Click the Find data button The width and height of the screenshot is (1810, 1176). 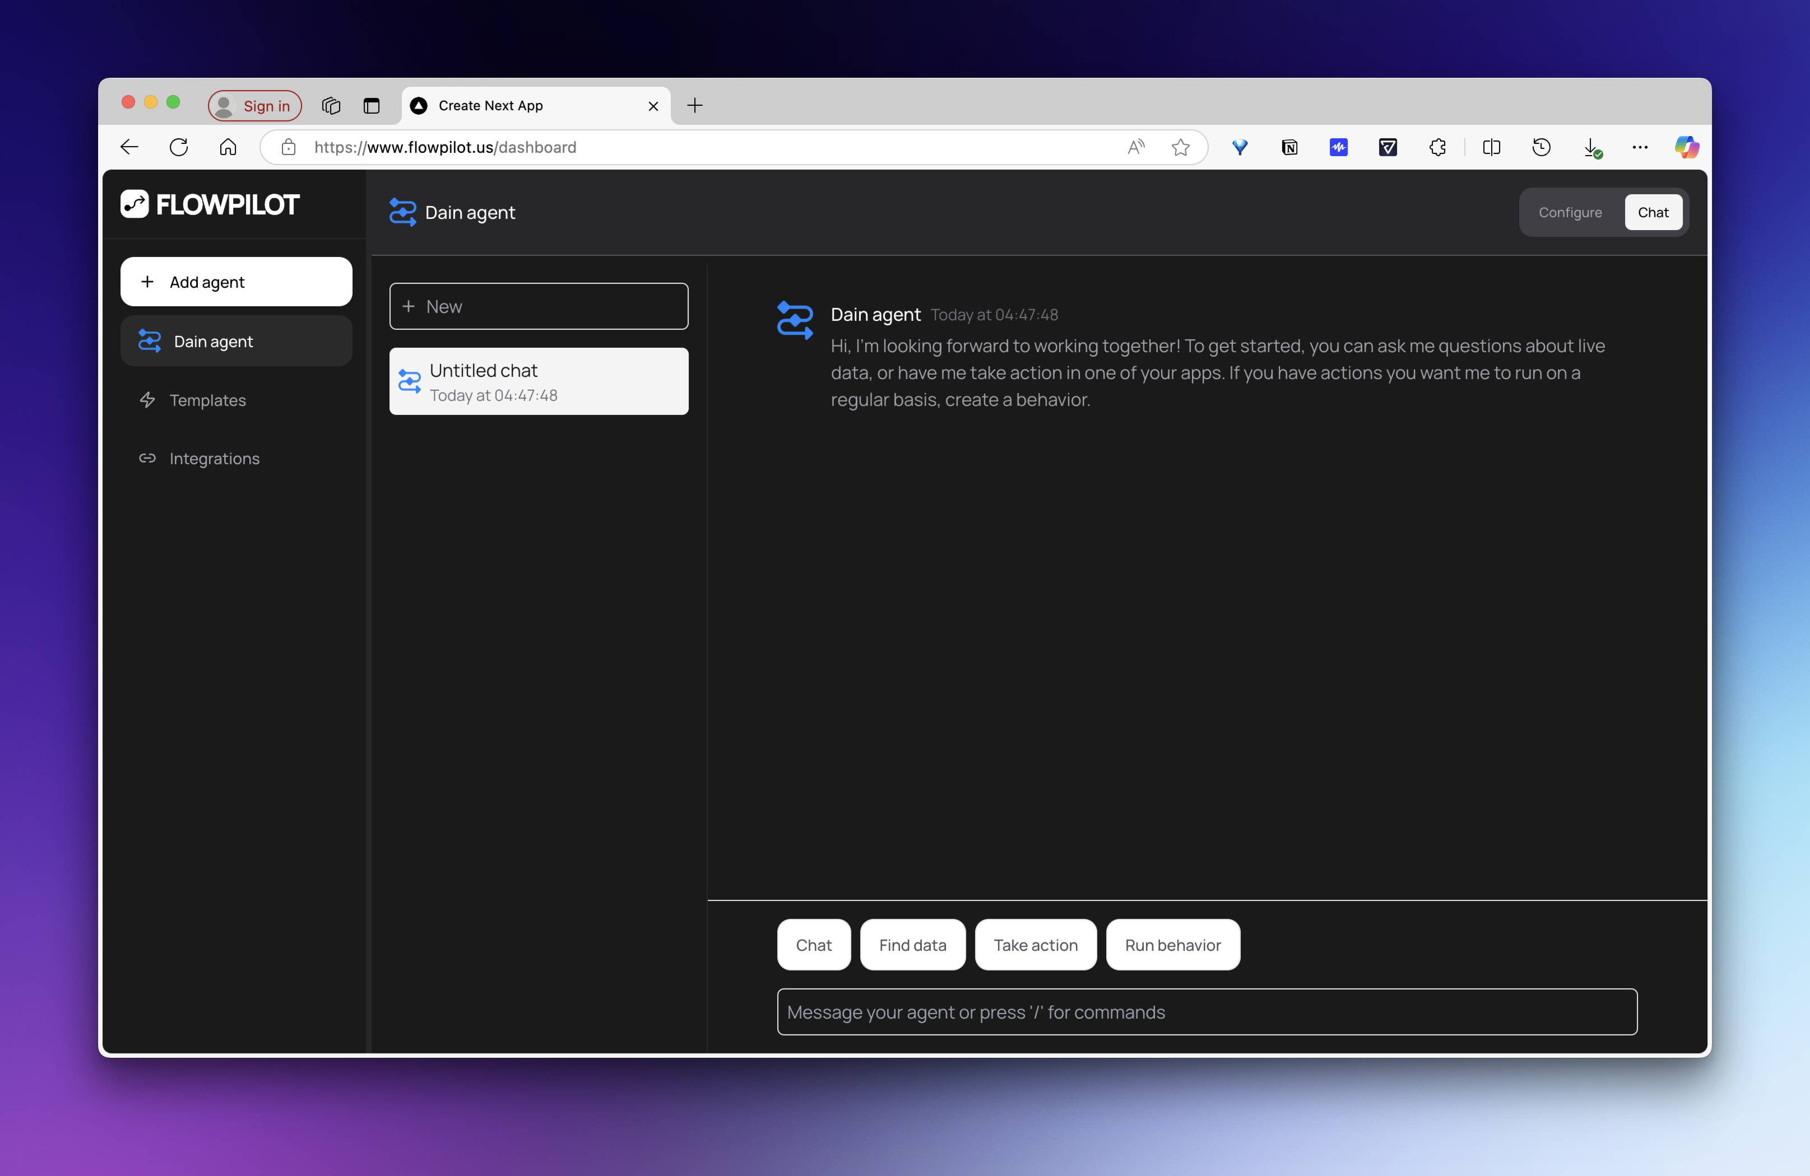click(912, 945)
